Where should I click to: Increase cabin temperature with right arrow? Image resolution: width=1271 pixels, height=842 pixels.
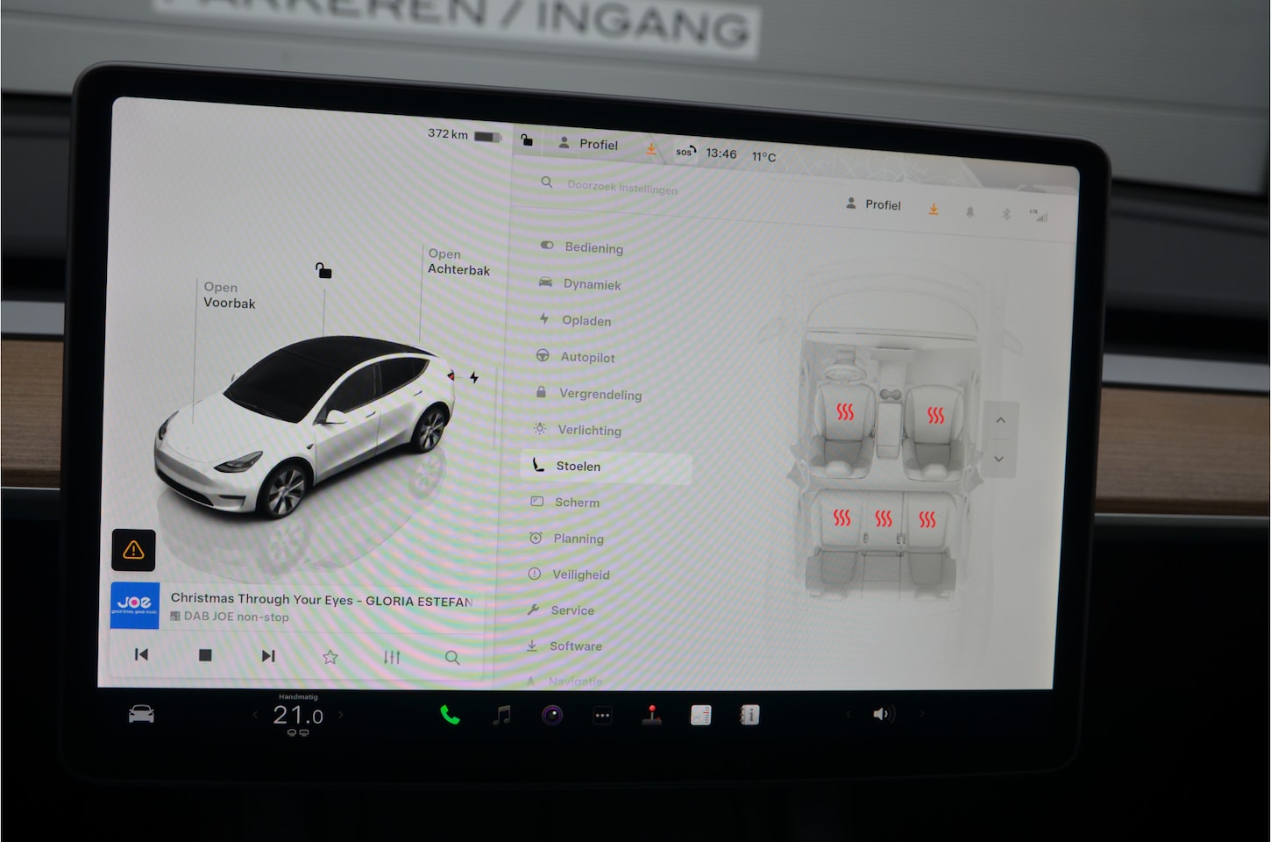341,715
